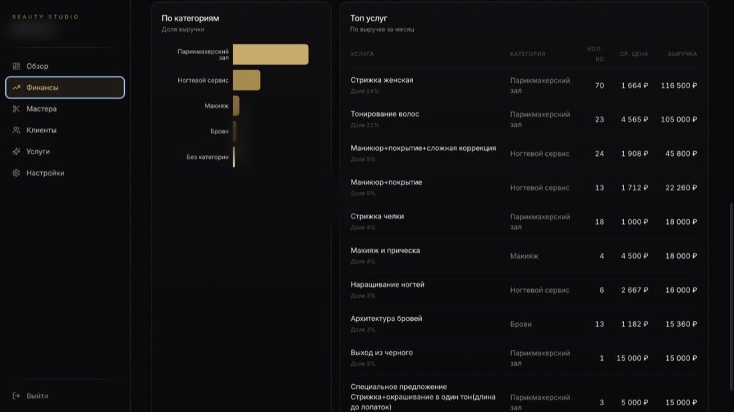Click the Архитектура бровей service name

[x=386, y=319]
